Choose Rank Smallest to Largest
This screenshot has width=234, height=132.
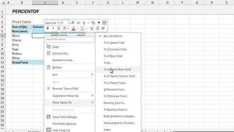[x=120, y=116]
